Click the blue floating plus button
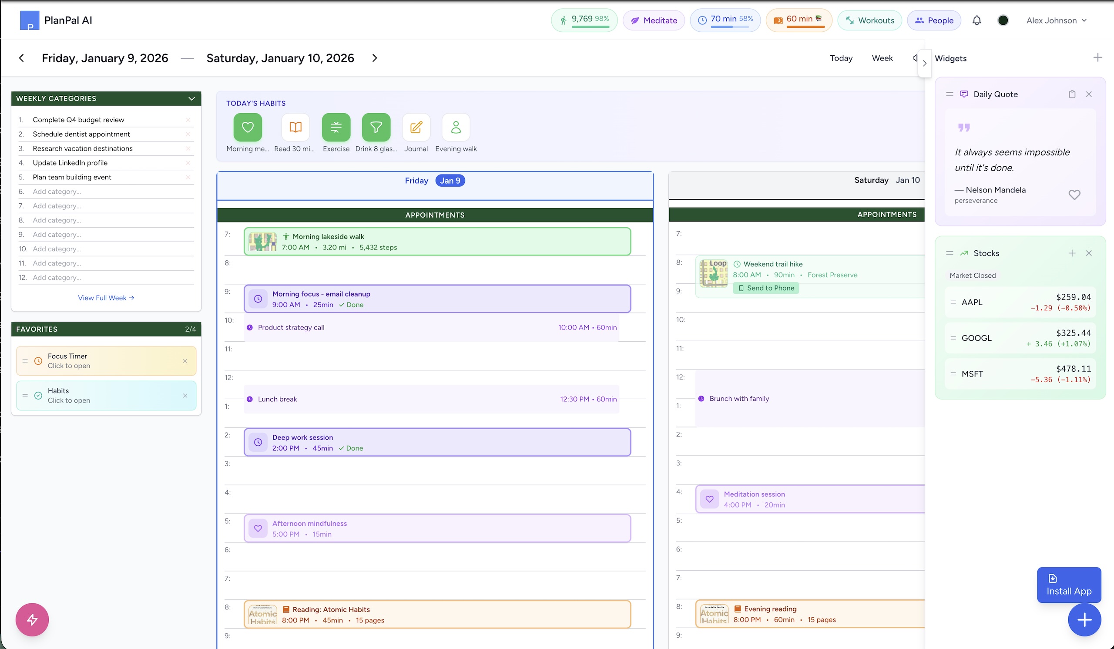This screenshot has height=649, width=1114. pos(1084,619)
